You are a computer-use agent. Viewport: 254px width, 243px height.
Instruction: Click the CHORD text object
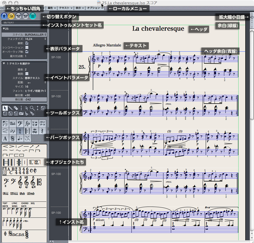(x=25, y=203)
